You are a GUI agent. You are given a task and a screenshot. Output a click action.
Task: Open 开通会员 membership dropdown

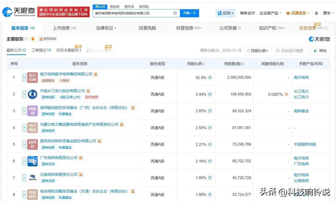pos(298,13)
